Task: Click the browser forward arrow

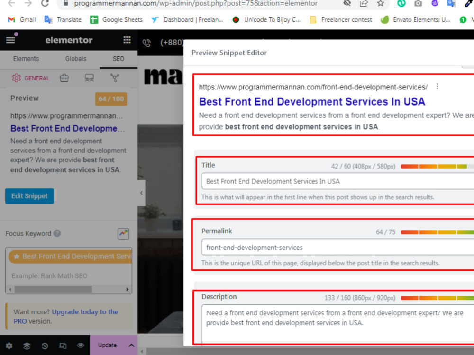Action: pos(28,3)
